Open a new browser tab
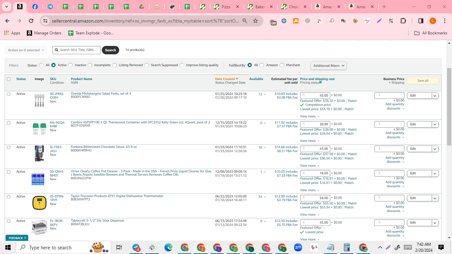 (384, 7)
